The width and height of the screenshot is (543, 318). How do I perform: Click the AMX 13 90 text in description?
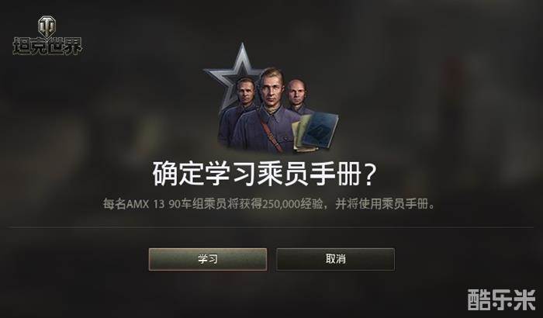[x=153, y=204]
